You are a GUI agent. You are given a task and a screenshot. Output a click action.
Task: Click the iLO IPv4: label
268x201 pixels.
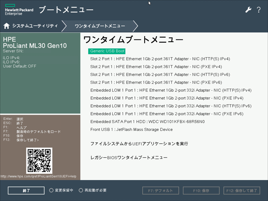11,58
